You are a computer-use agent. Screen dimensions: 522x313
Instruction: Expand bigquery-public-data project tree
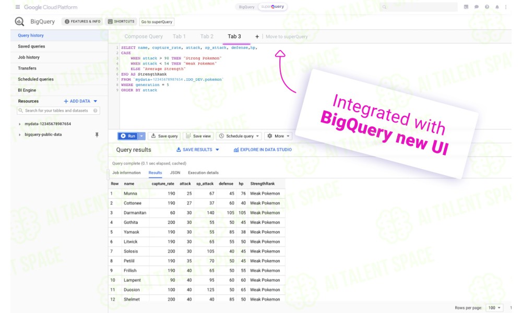coord(20,135)
